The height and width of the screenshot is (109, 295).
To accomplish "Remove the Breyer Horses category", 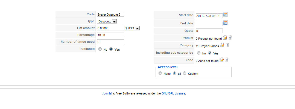I will click(227, 45).
